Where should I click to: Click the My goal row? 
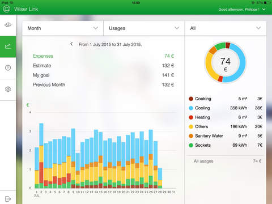(x=103, y=75)
